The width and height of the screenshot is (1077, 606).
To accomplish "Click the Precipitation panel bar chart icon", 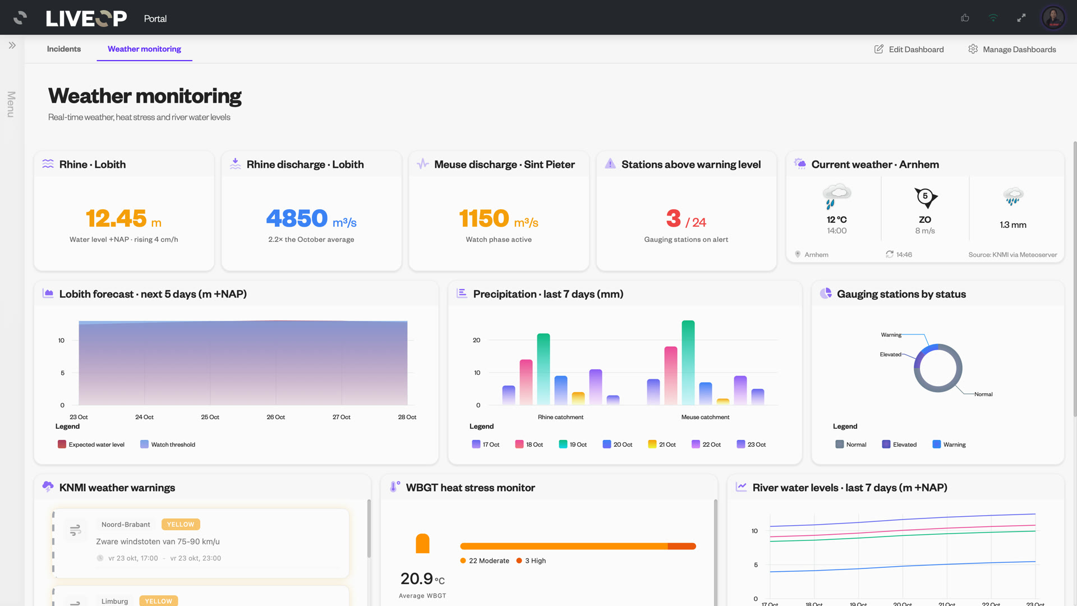I will (462, 293).
